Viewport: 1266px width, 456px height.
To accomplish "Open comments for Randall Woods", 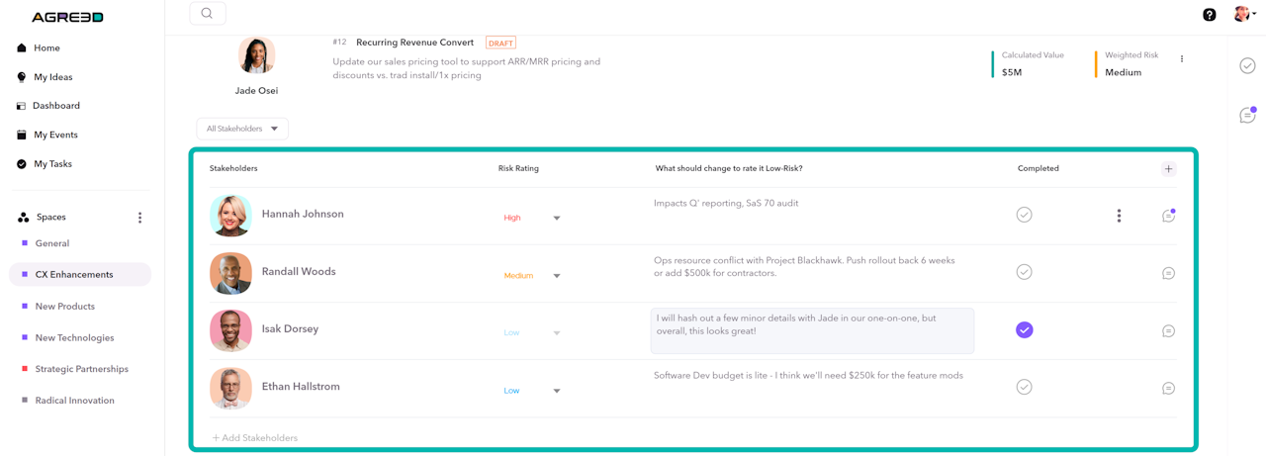I will tap(1168, 273).
